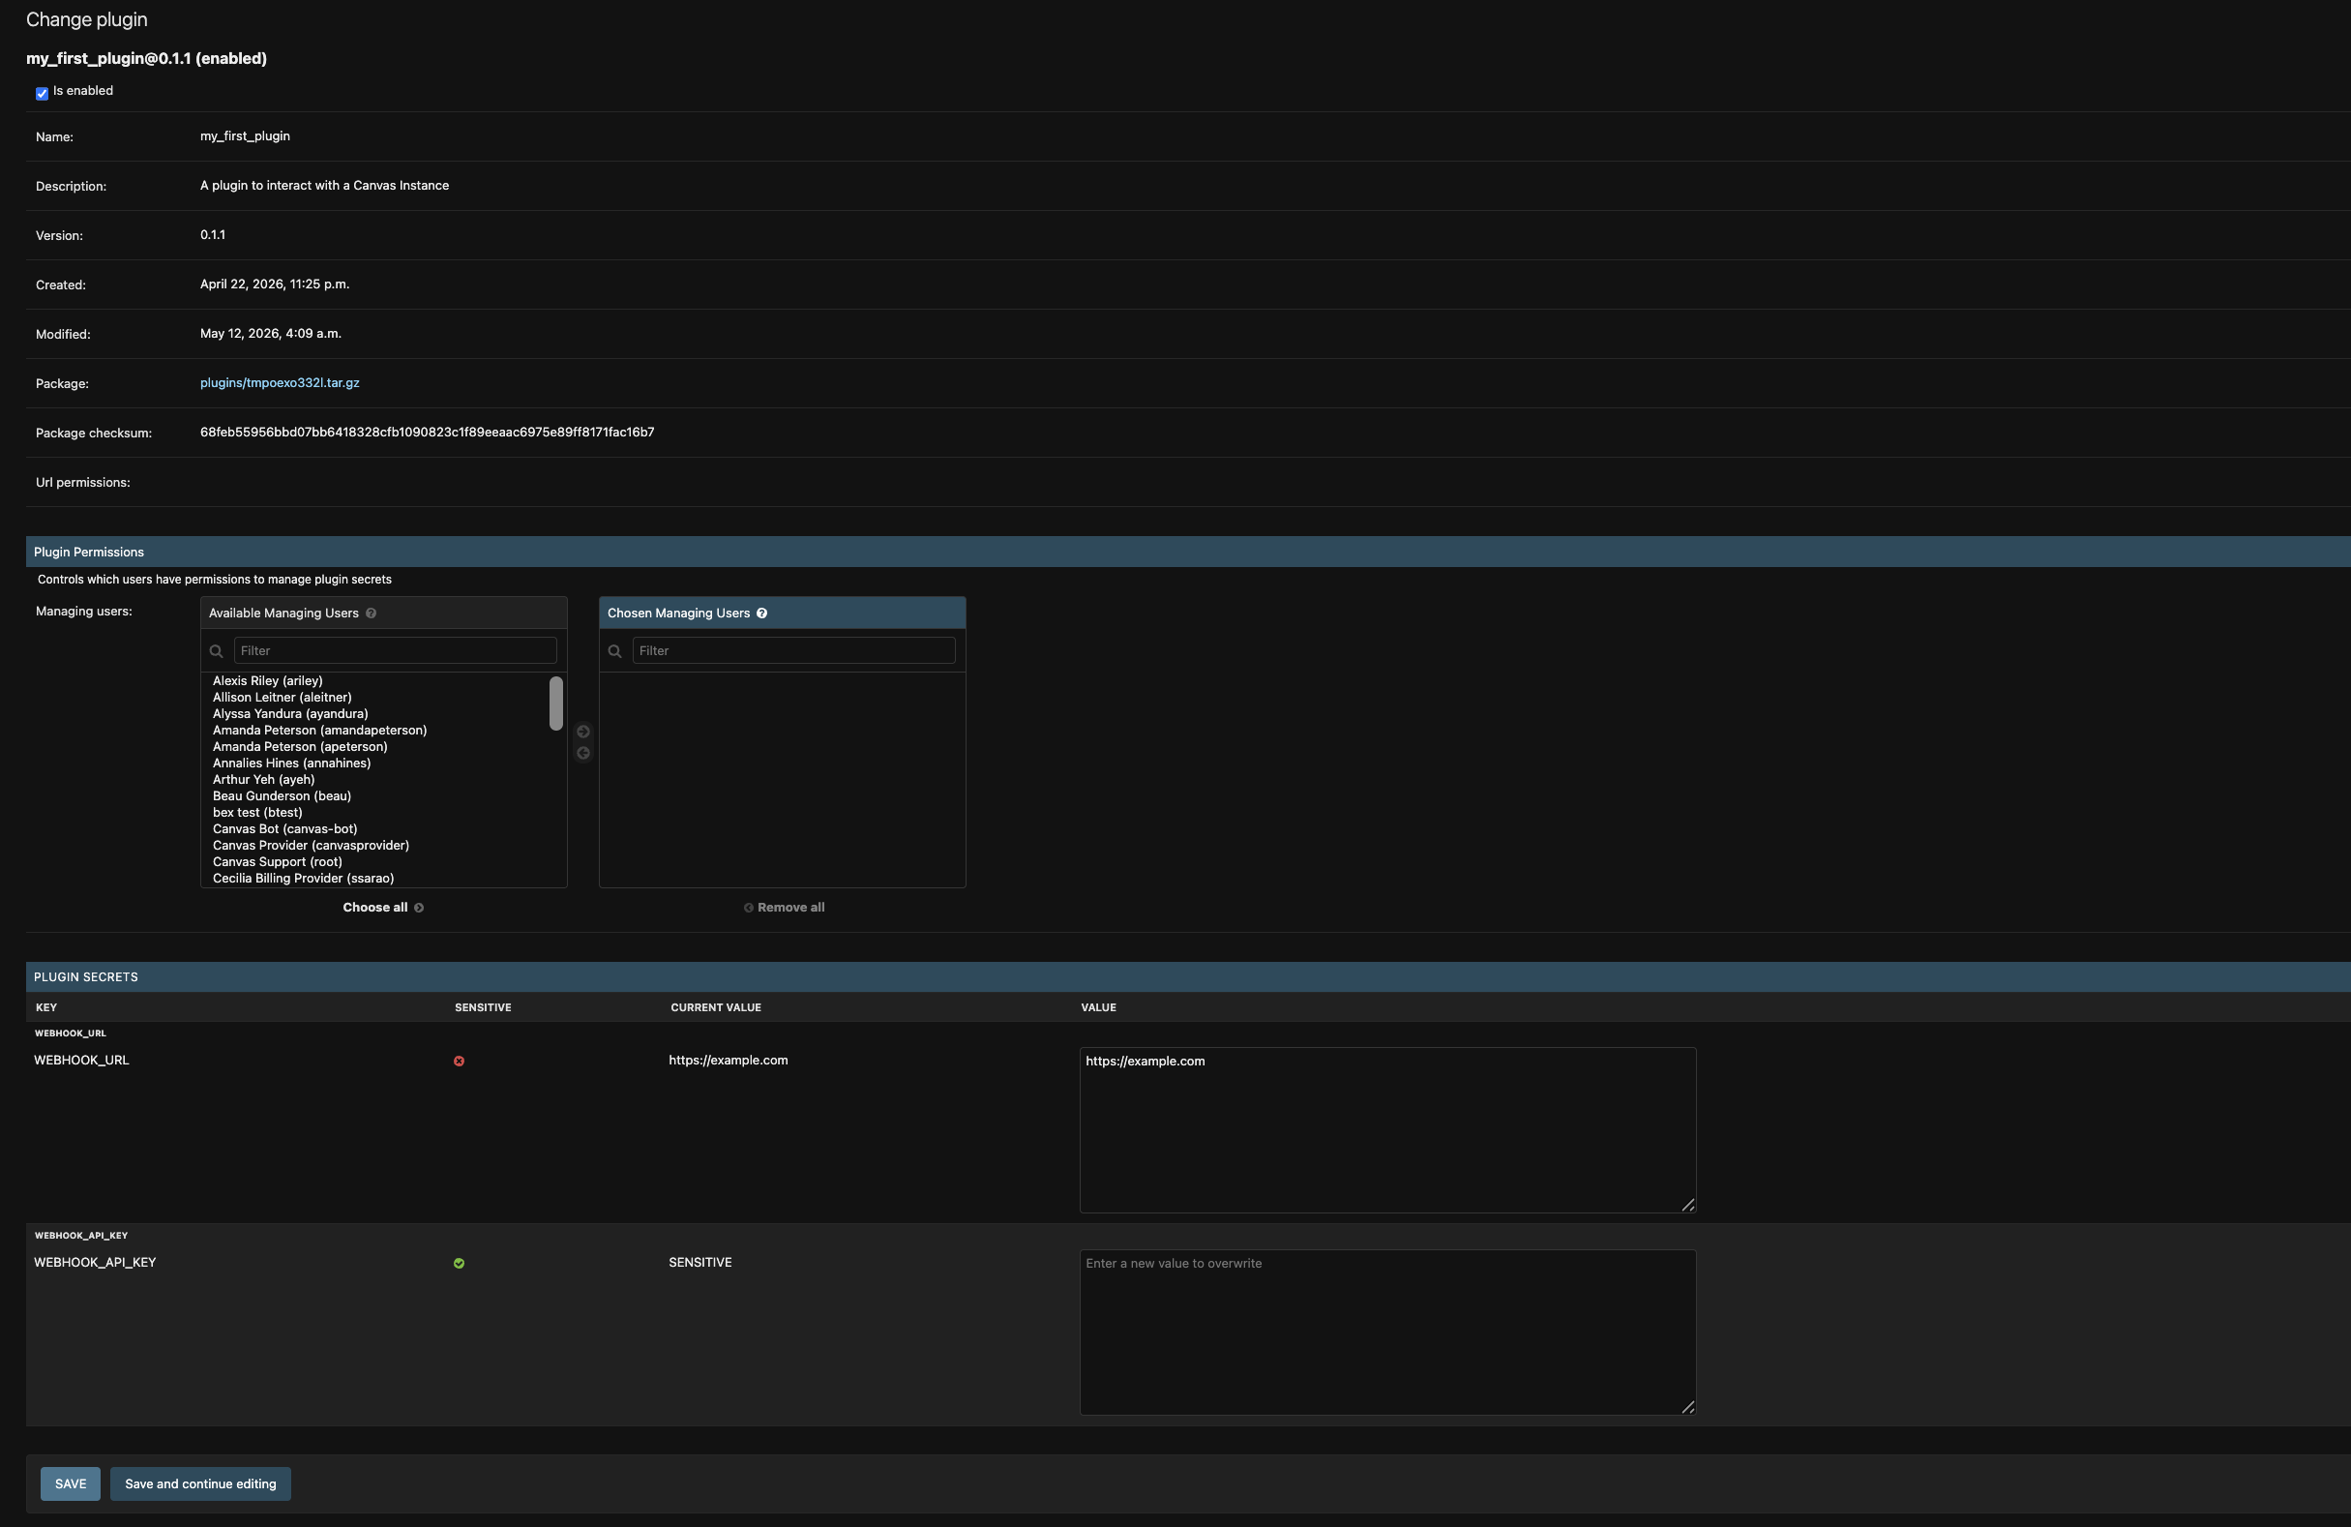Click the right arrow to choose selected user
Screen dimensions: 2351x1527
point(582,731)
